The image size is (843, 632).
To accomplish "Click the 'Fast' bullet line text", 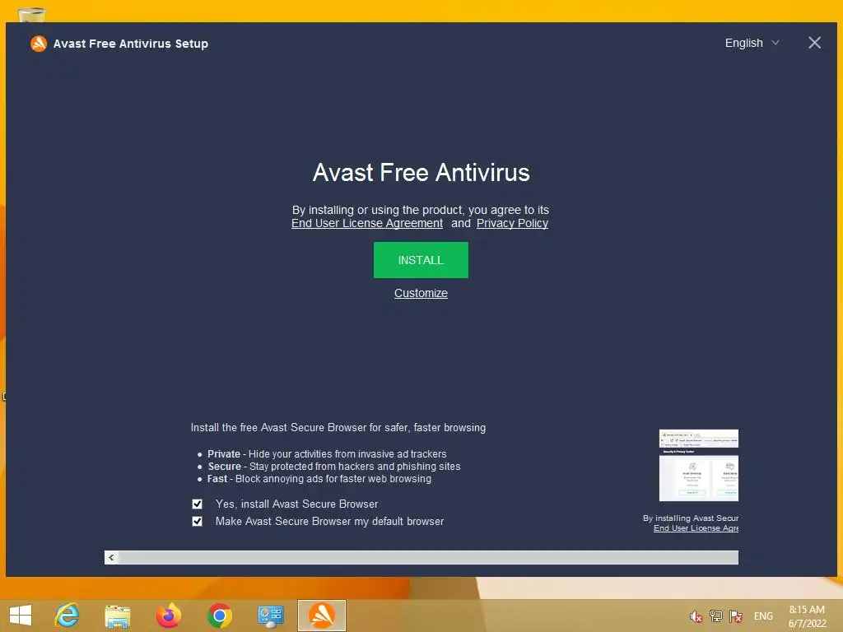I will click(x=319, y=479).
